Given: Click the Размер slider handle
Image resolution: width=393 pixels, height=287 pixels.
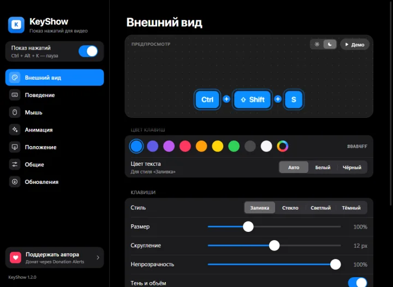Looking at the screenshot, I should [248, 226].
